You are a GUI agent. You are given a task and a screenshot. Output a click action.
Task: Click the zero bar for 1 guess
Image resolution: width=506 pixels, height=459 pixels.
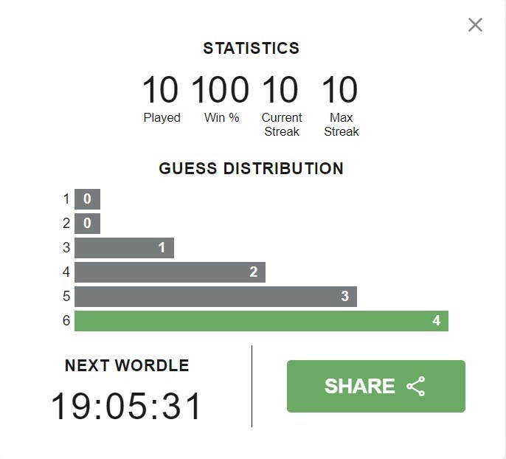pos(87,199)
